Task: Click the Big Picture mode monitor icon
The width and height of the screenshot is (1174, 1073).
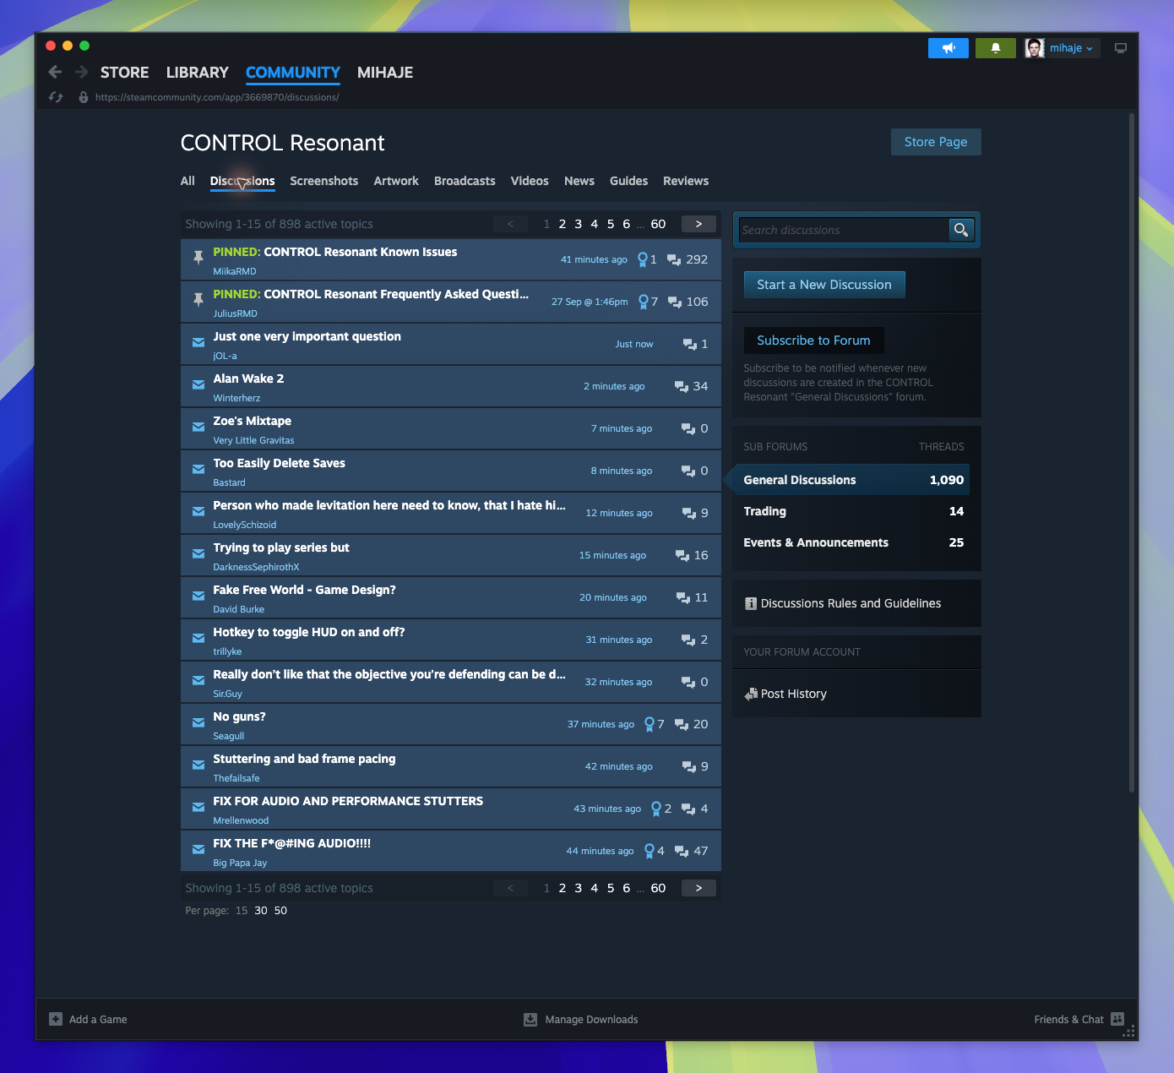Action: click(x=1121, y=48)
